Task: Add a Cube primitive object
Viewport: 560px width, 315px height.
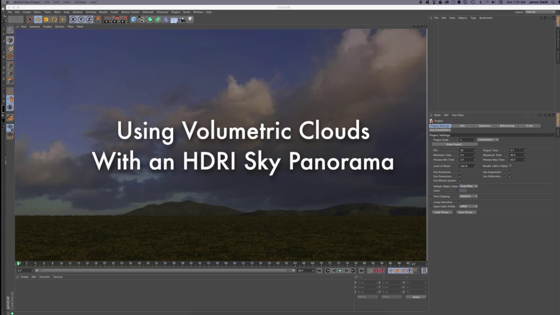Action: [133, 19]
